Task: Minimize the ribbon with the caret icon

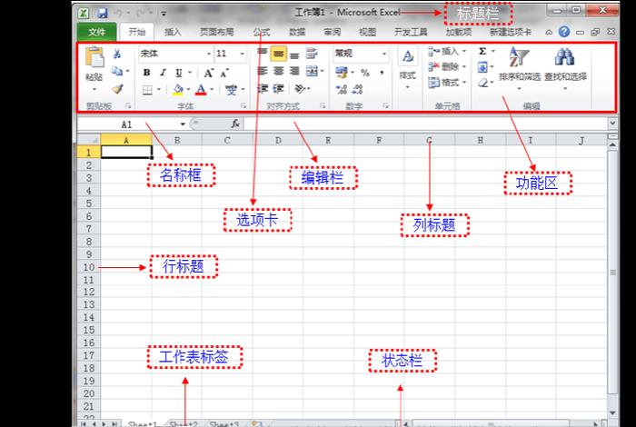Action: pos(549,32)
